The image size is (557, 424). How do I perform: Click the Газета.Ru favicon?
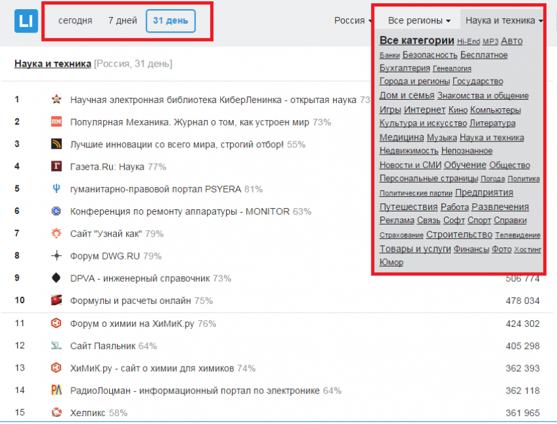click(56, 166)
